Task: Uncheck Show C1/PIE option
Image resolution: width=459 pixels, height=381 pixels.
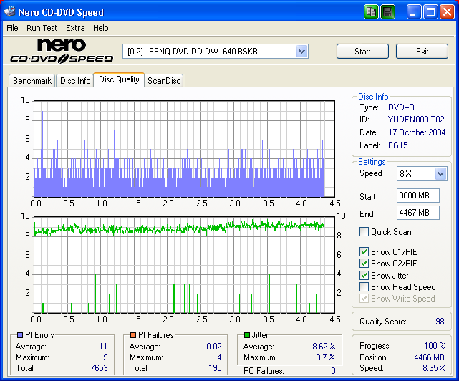Action: point(364,252)
